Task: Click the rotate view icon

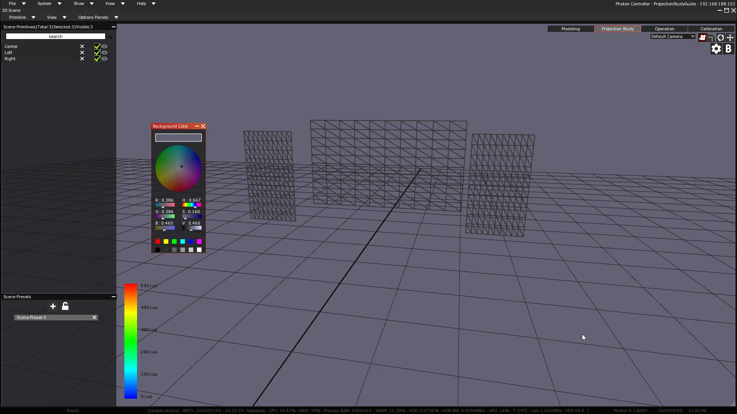Action: click(x=720, y=37)
